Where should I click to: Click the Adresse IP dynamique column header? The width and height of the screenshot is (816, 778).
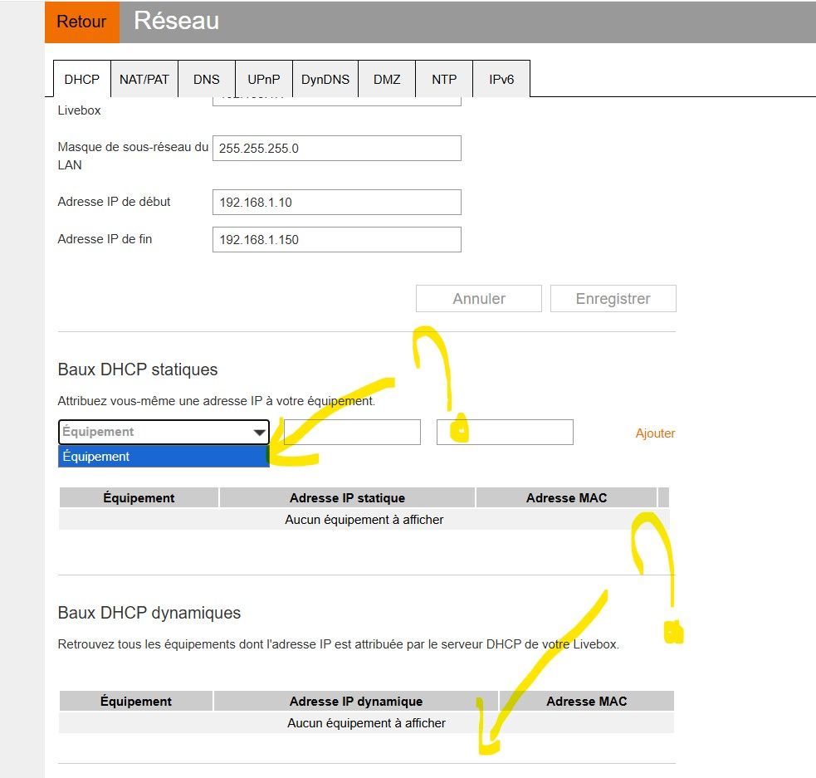point(356,701)
